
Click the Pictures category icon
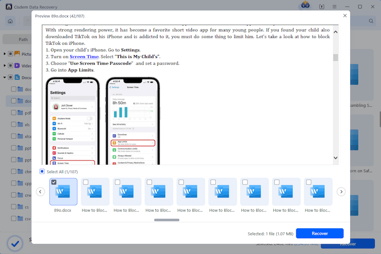coord(17,54)
